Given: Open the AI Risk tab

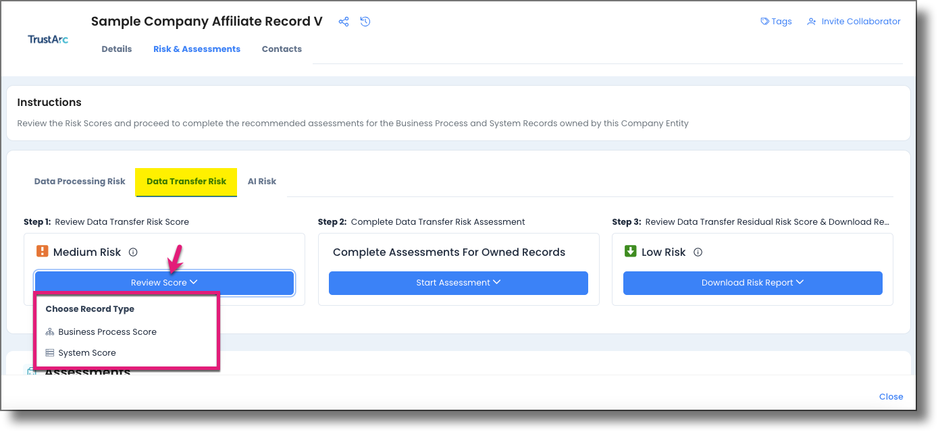Looking at the screenshot, I should 262,182.
